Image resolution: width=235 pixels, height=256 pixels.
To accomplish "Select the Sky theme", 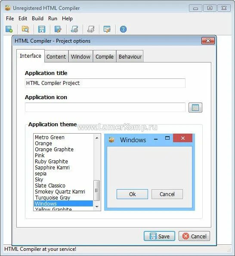I will click(63, 180).
